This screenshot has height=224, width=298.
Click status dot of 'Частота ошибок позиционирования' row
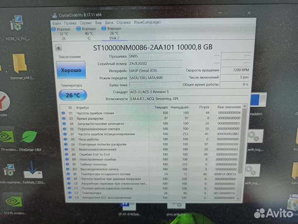65,134
